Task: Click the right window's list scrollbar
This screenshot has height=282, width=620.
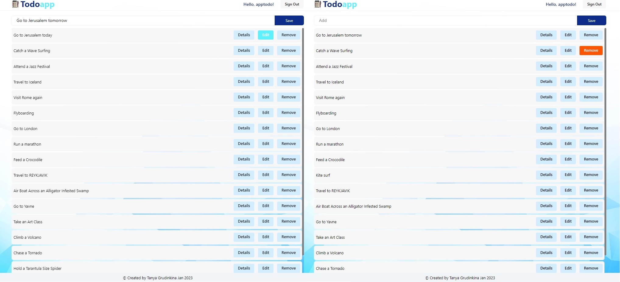Action: tap(605, 142)
